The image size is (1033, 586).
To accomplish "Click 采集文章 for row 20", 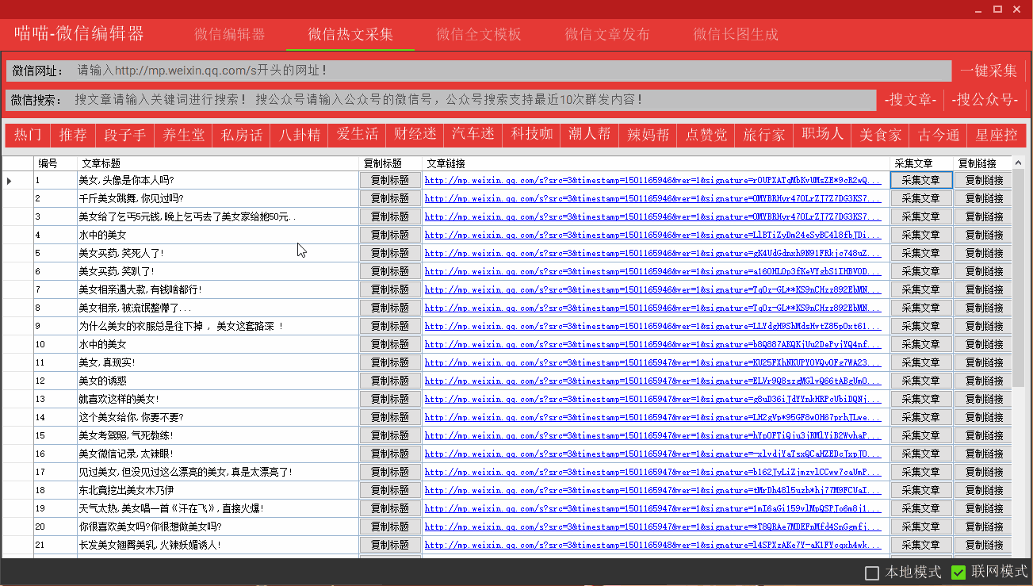I will [921, 527].
